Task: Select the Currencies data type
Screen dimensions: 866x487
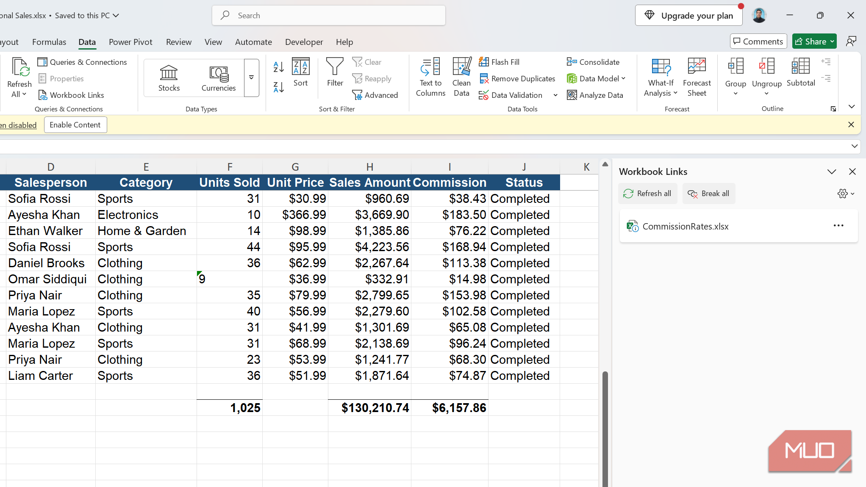Action: click(x=219, y=78)
